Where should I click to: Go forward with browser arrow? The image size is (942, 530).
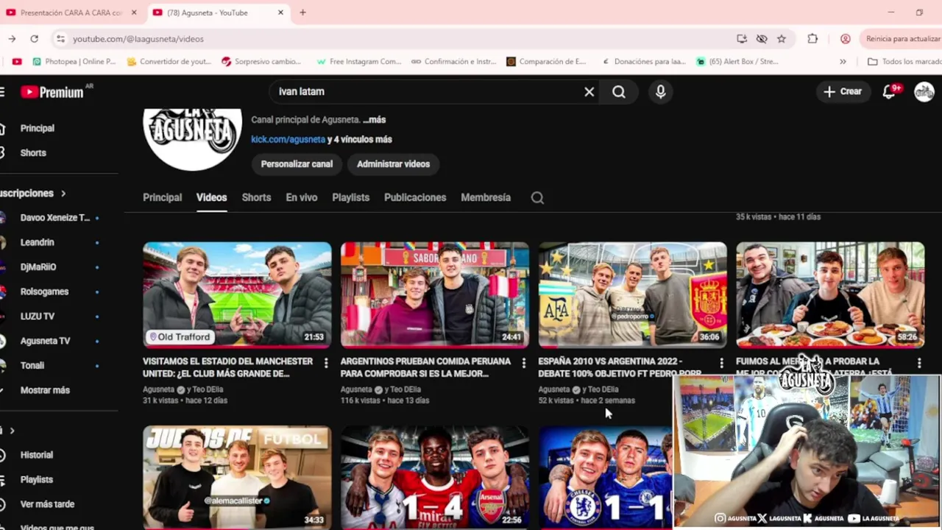point(12,39)
